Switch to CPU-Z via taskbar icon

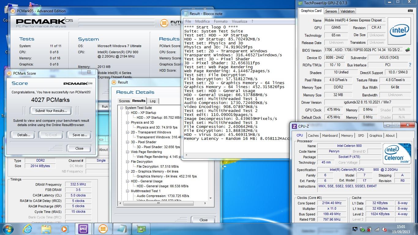point(83,229)
